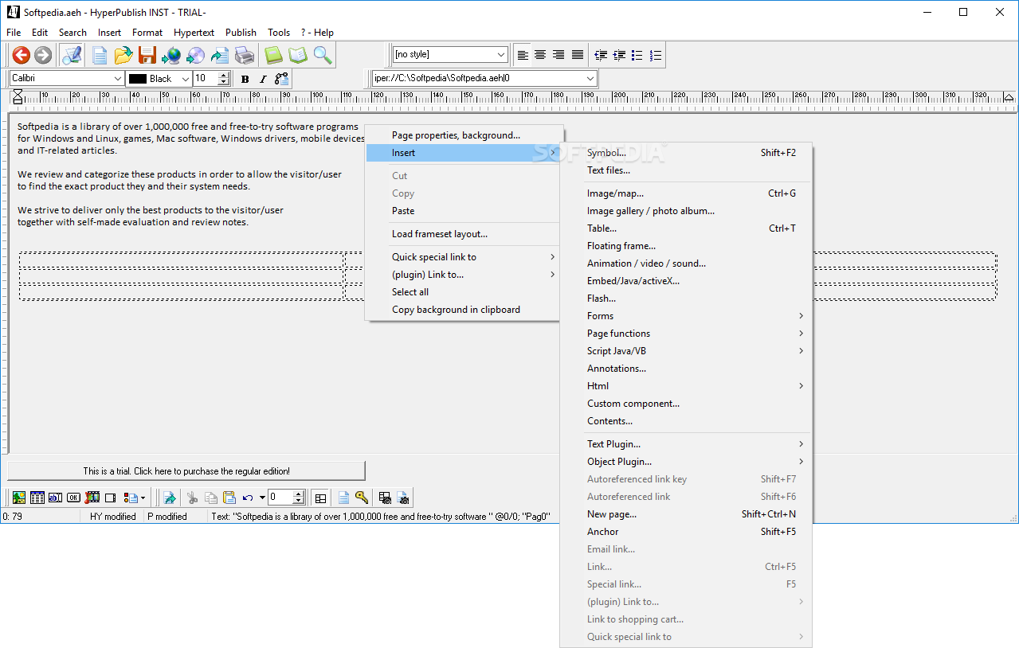Click the insert text field icon
1019x648 pixels.
[x=55, y=498]
